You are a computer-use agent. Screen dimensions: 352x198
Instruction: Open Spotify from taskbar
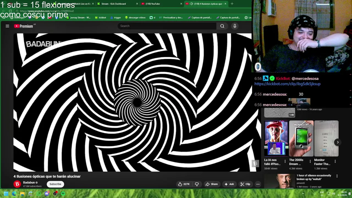click(63, 194)
